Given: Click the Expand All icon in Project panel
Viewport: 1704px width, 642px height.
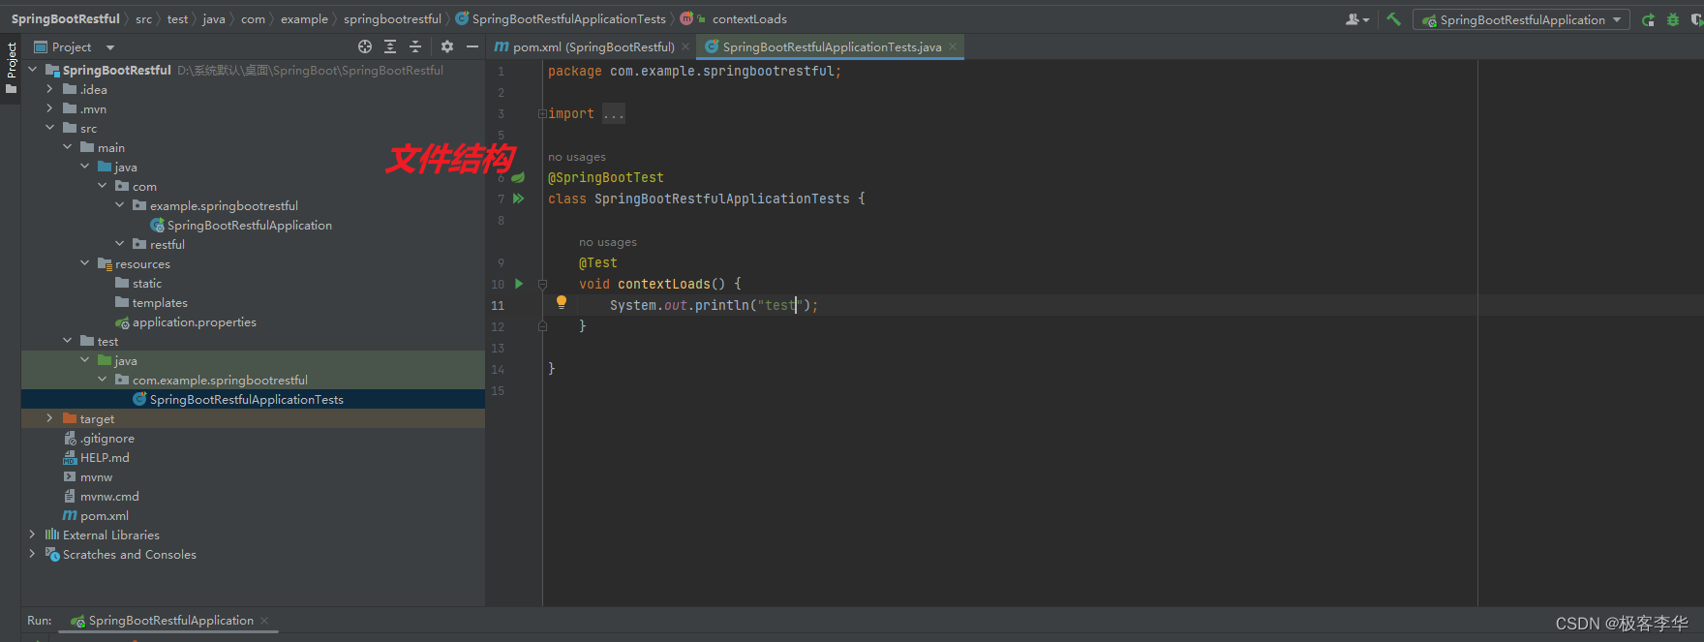Looking at the screenshot, I should click(390, 46).
